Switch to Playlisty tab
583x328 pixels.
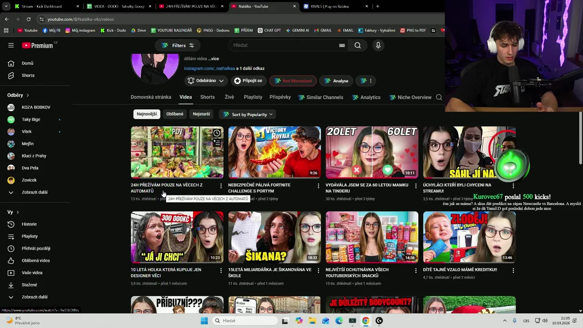pyautogui.click(x=253, y=97)
